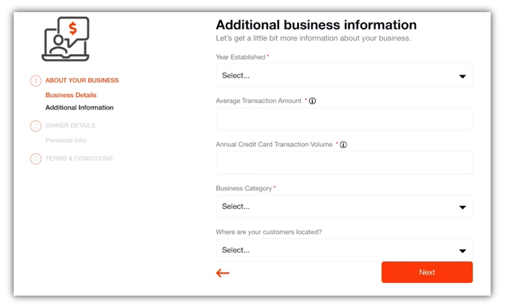Click the arrow of Year Established select
506x308 pixels.
pos(463,76)
